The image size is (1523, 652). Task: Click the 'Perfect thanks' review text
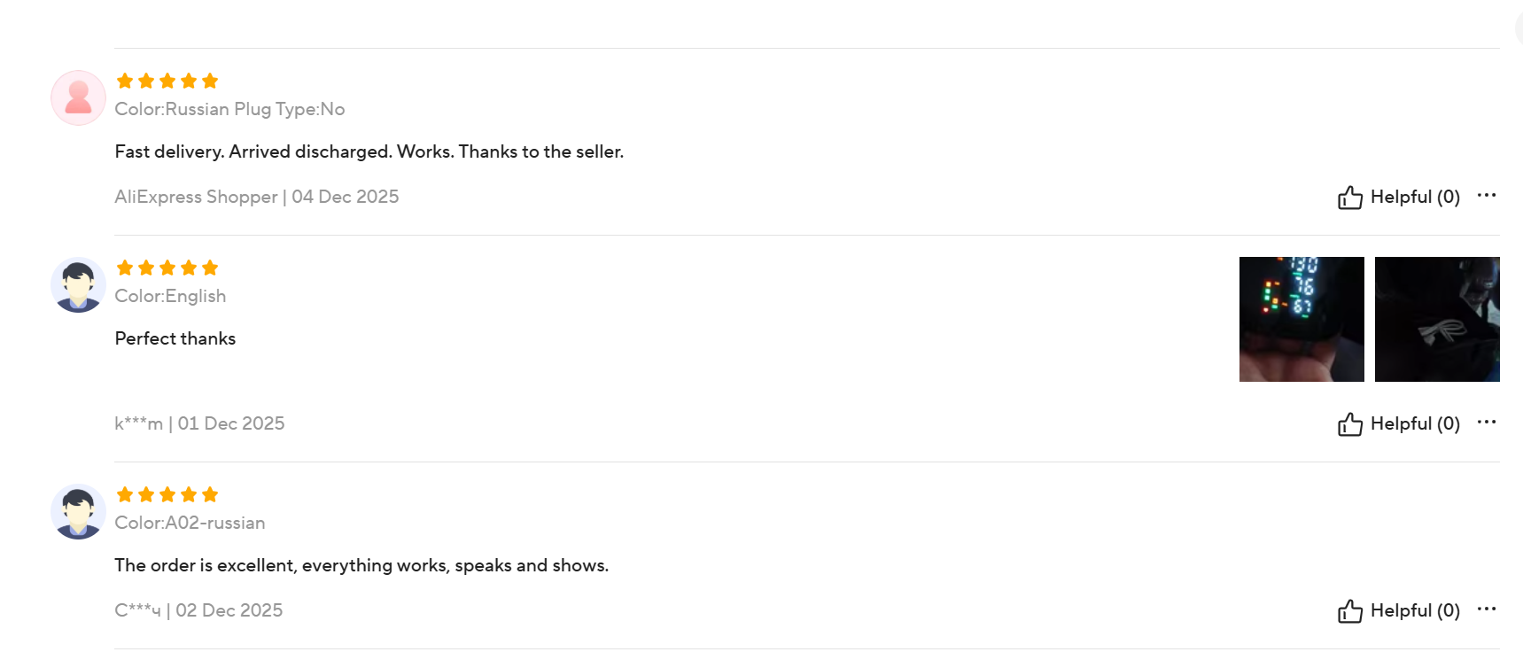(x=175, y=338)
